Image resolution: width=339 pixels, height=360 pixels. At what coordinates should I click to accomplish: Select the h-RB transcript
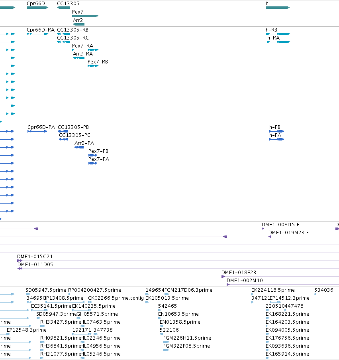[278, 34]
